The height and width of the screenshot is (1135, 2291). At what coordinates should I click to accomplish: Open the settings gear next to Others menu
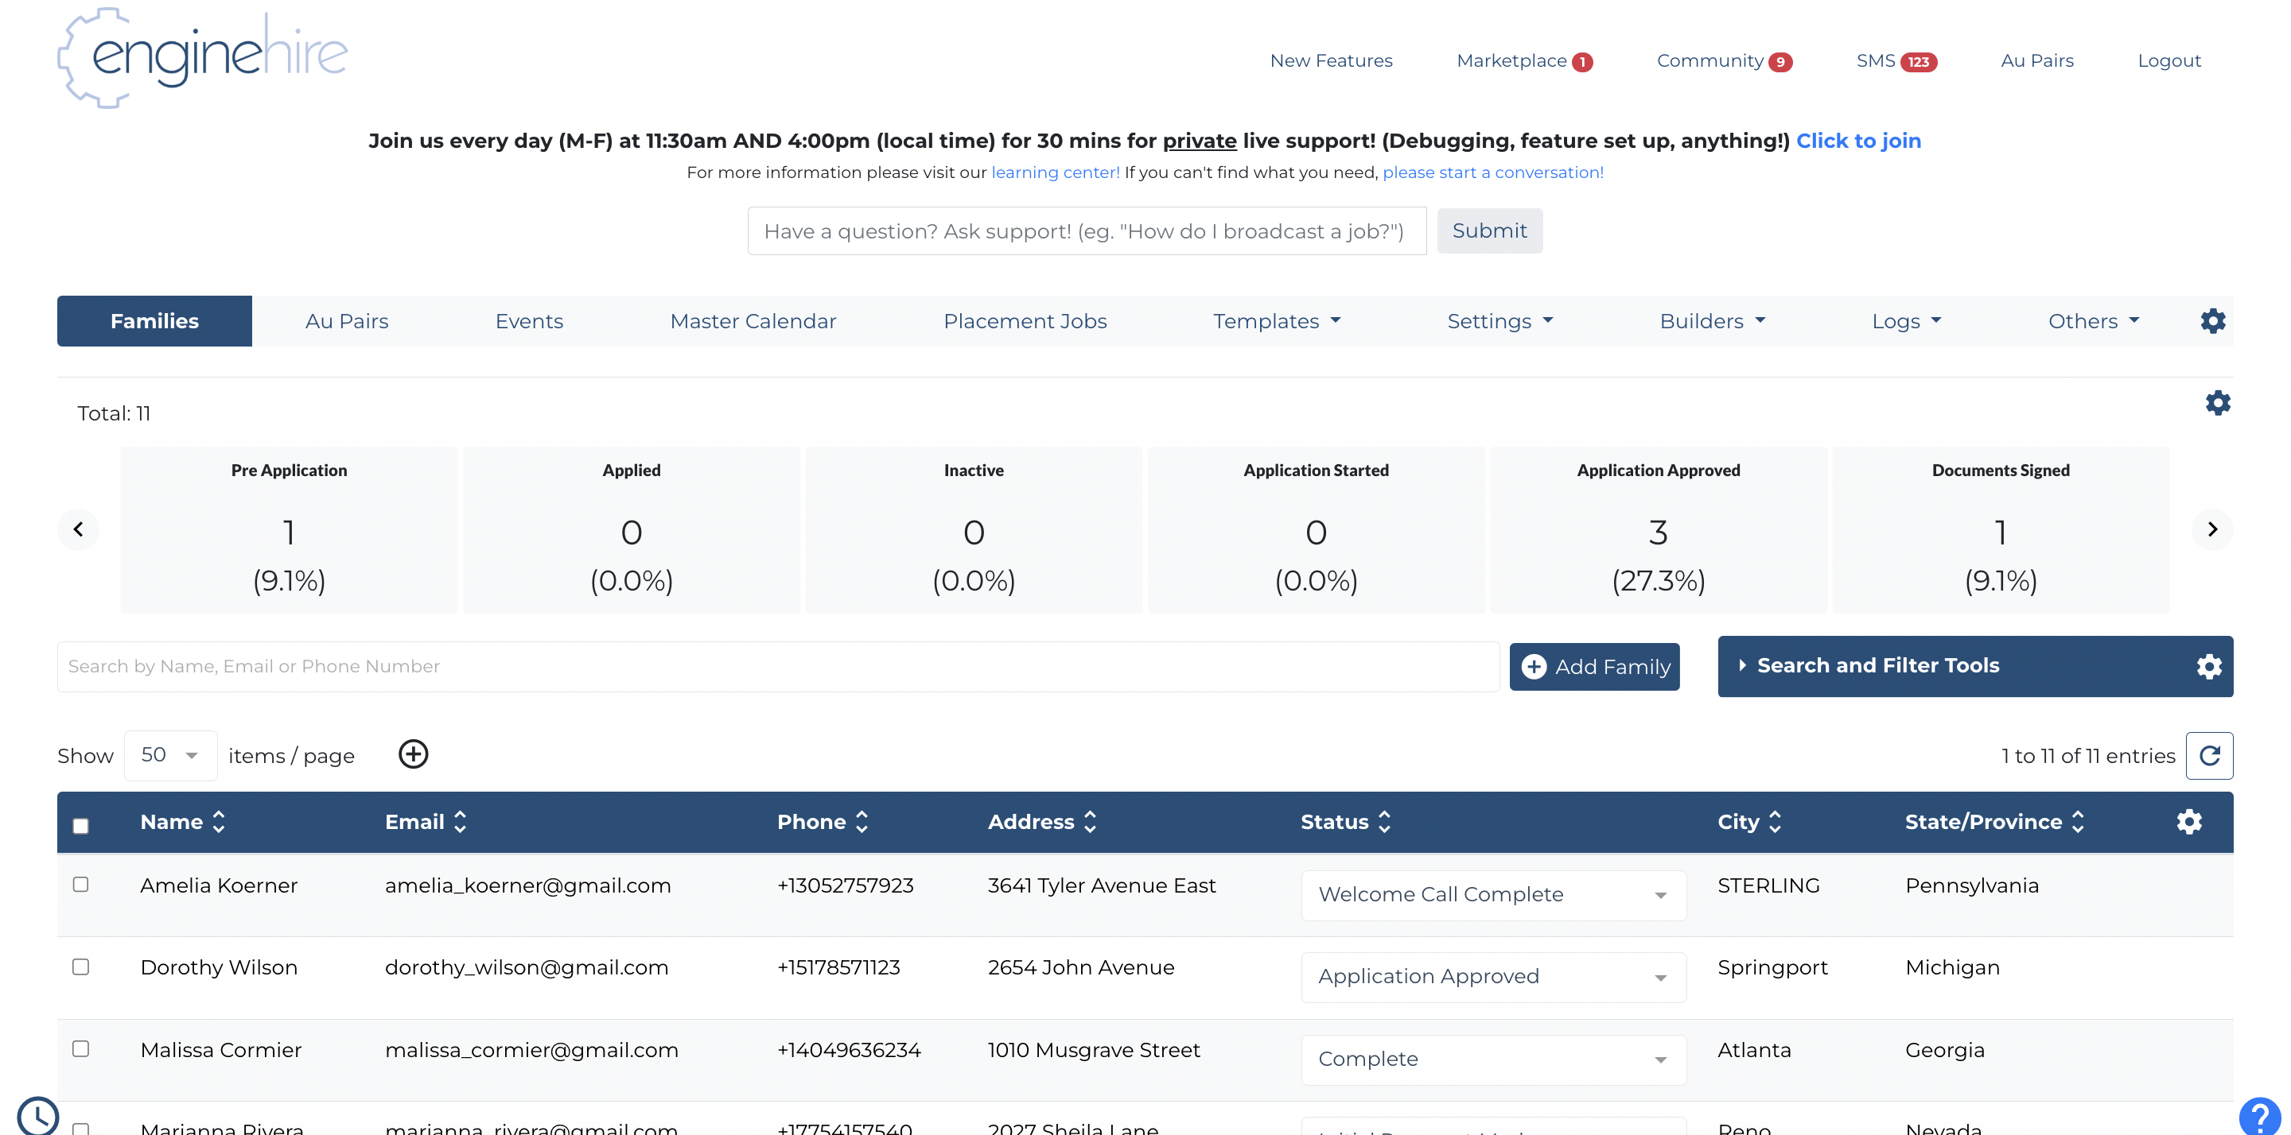pyautogui.click(x=2213, y=321)
